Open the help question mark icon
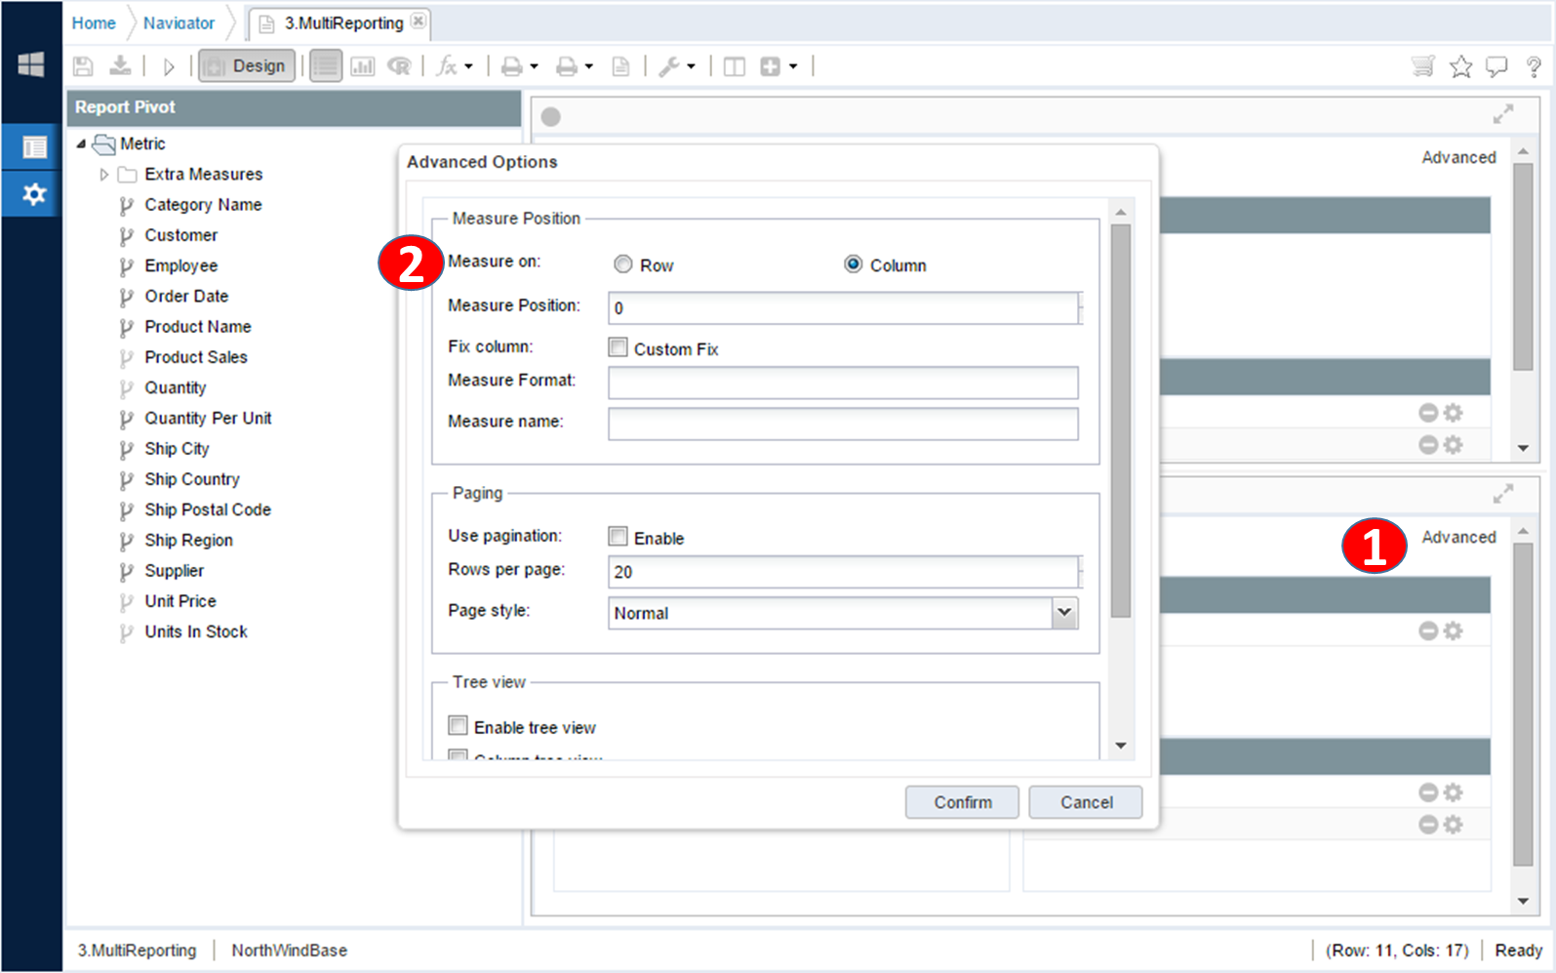The image size is (1556, 973). (x=1534, y=66)
